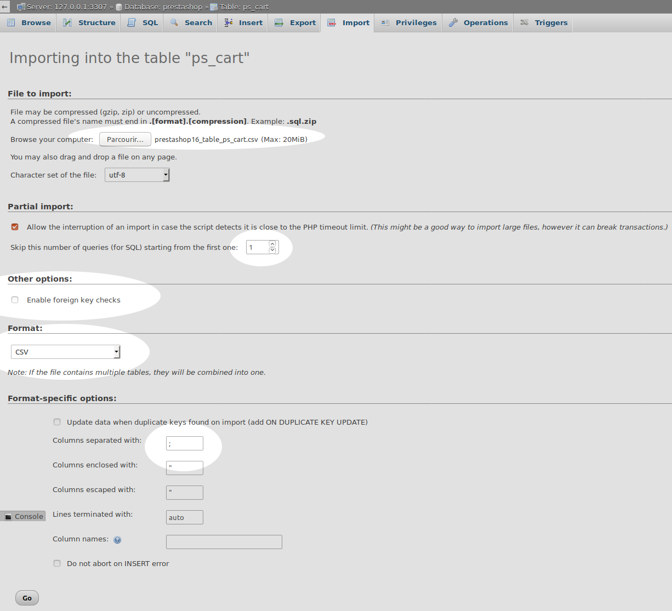Switch to the Structure tab

[x=89, y=22]
